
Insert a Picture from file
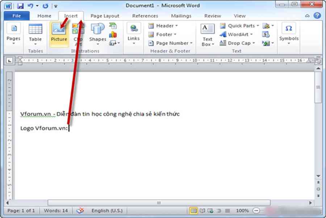(59, 34)
